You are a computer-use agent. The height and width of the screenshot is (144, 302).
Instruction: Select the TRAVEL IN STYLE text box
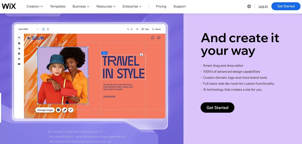(x=123, y=67)
